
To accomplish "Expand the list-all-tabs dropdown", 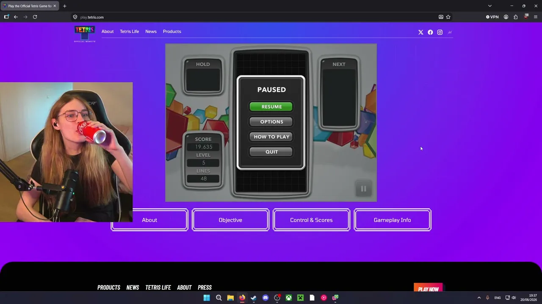I will (x=490, y=6).
